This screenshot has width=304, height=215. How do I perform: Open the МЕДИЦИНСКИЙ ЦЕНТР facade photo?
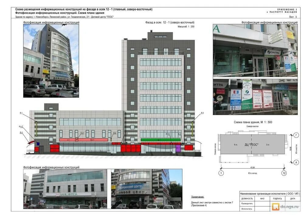point(147,189)
